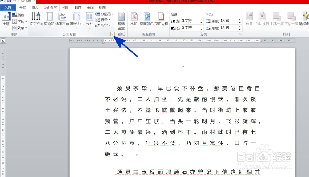Image resolution: width=309 pixels, height=177 pixels.
Task: Click the word '绝云' in document
Action: [112, 154]
